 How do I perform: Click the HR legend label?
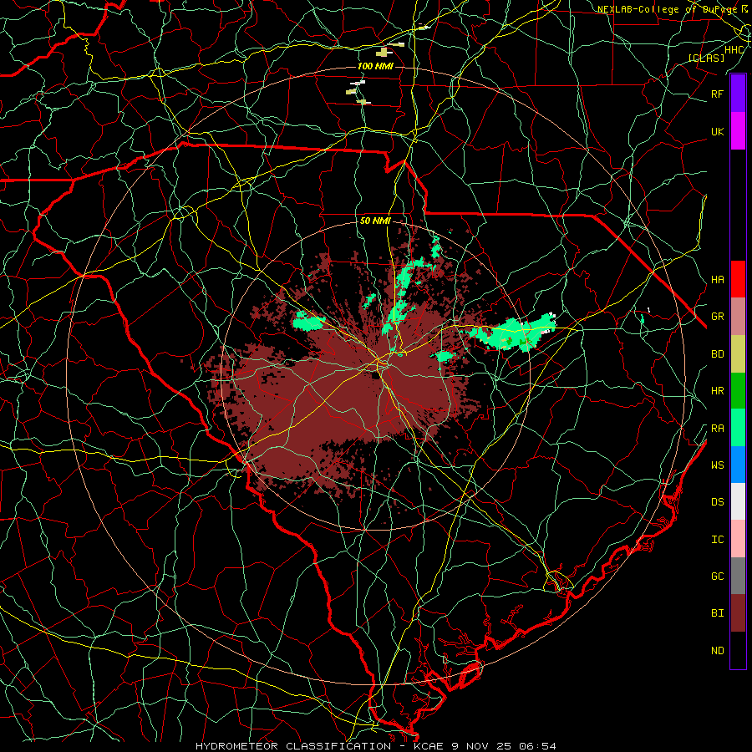[x=717, y=391]
